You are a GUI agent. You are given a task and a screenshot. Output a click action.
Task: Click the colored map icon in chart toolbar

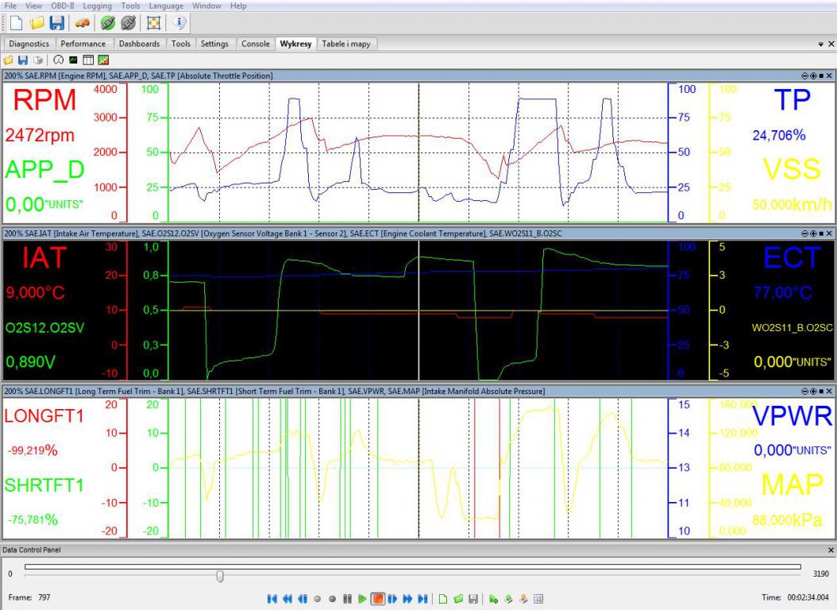[102, 60]
